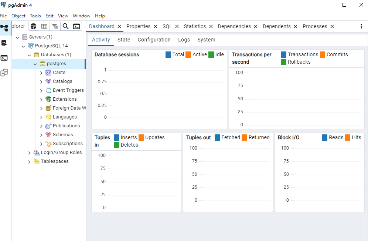Viewport: 368px width, 241px height.
Task: Expand the Login/Group Roles node
Action: 29,153
